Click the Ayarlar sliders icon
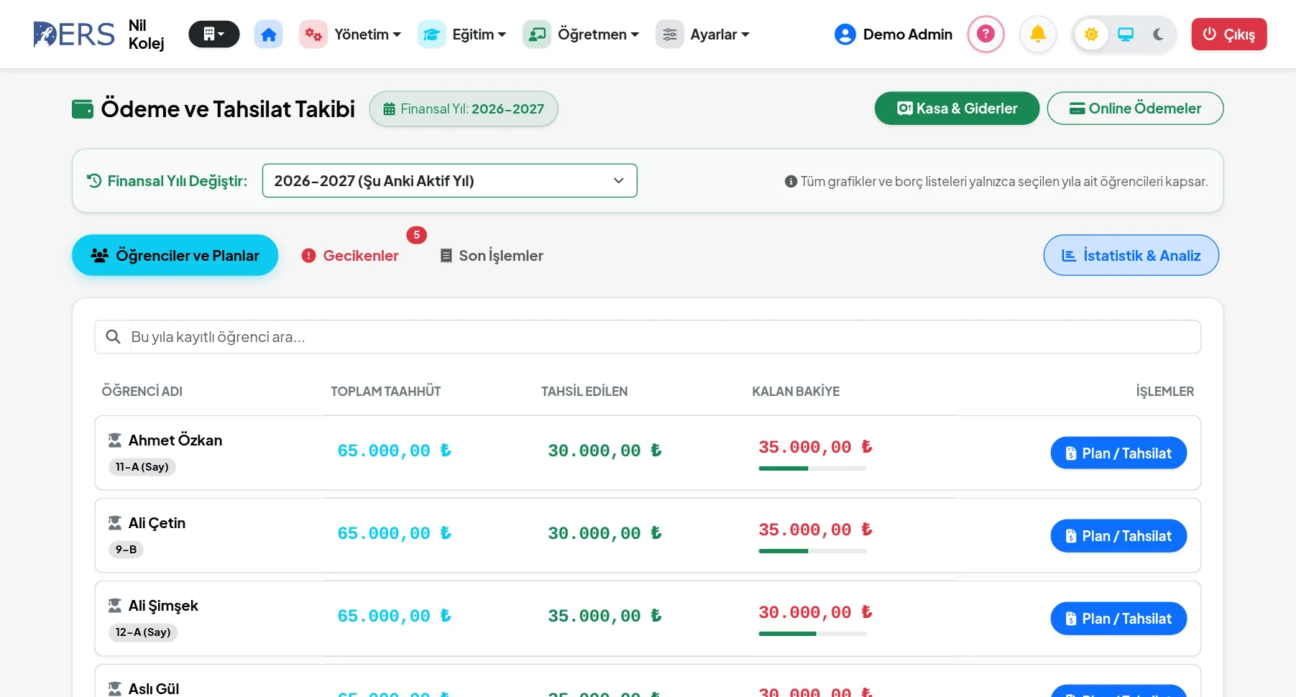 669,34
